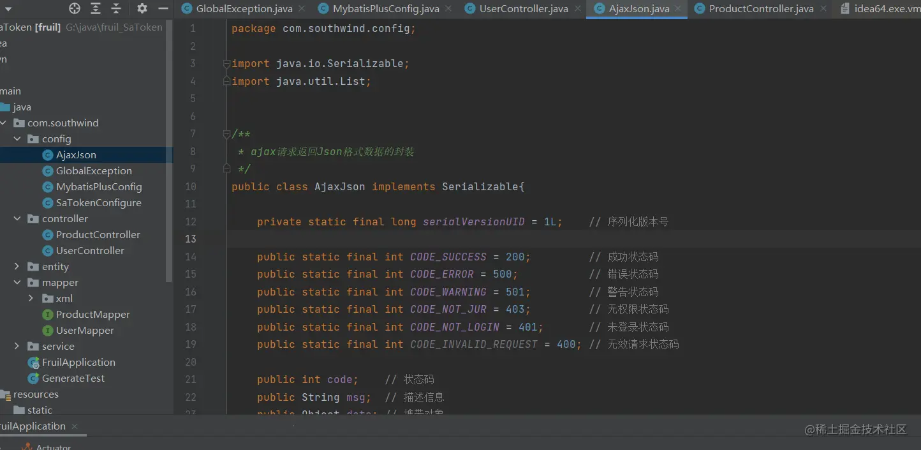Select the static folder in tree
921x450 pixels.
(40, 410)
